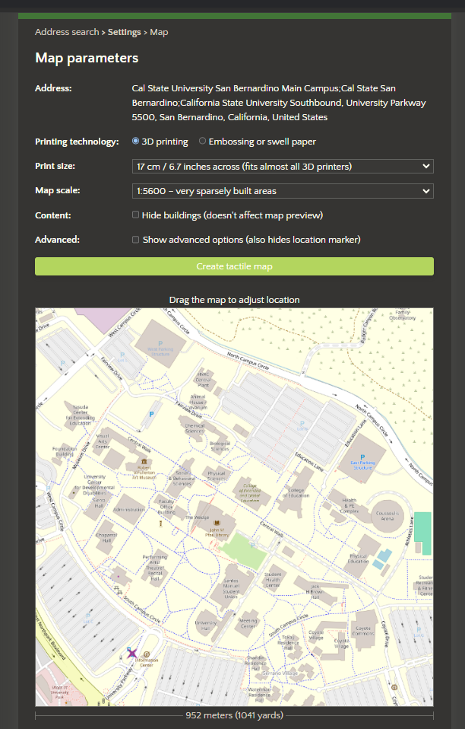Go to the Map breadcrumb step

coord(159,32)
